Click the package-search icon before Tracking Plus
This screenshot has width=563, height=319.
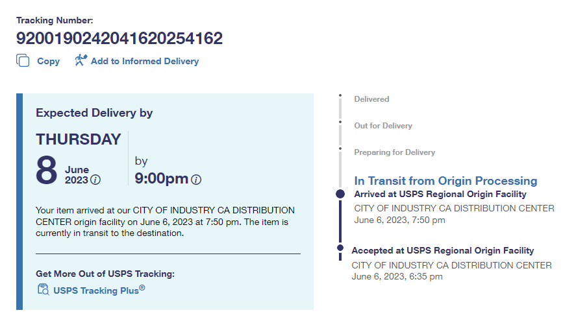point(44,290)
